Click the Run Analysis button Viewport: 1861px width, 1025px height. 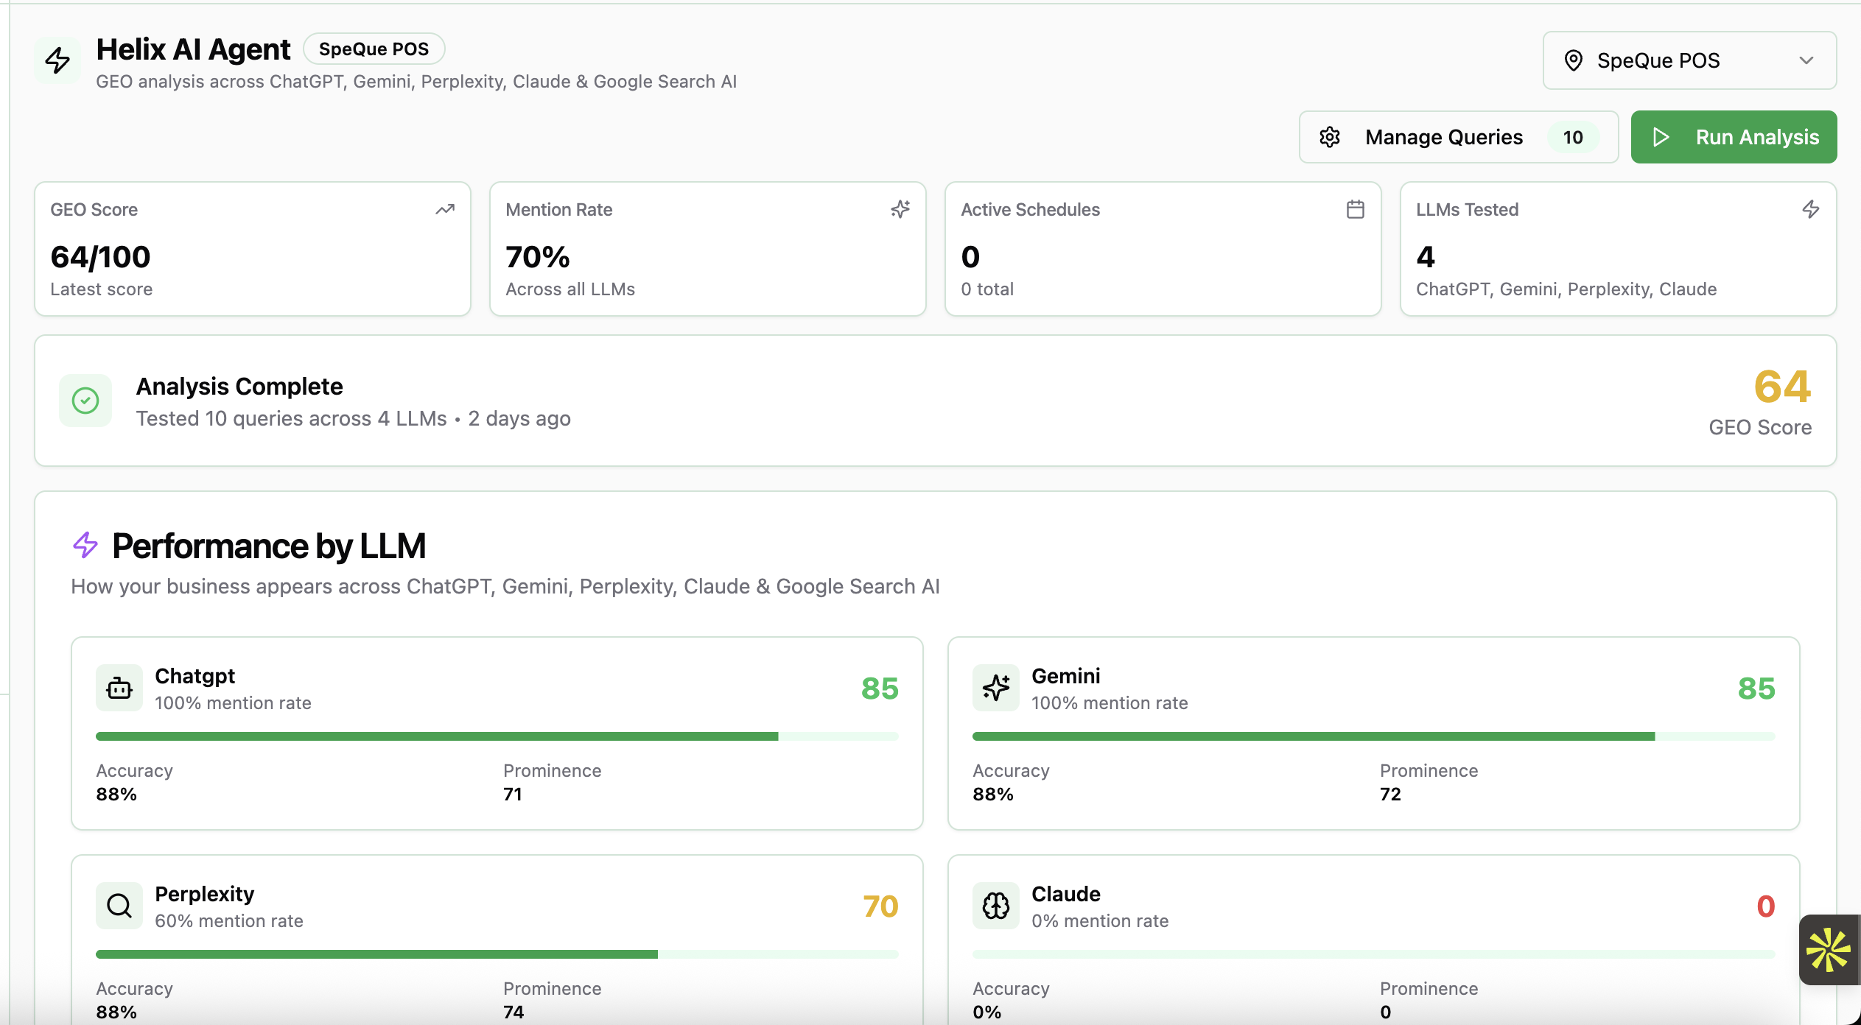[x=1733, y=137]
